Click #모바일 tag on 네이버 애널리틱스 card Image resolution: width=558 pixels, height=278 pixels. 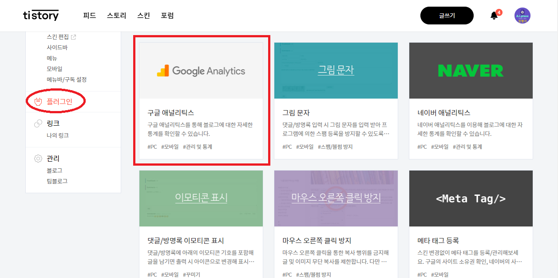(439, 147)
